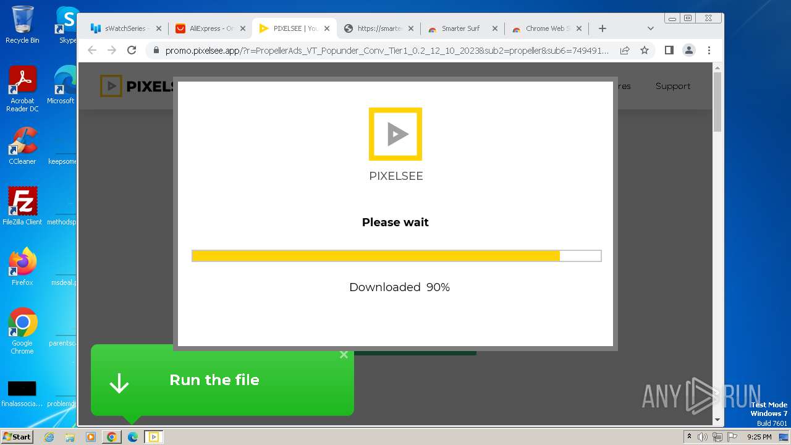Click the Pixelsee play logo in dialog
This screenshot has width=791, height=445.
point(395,134)
